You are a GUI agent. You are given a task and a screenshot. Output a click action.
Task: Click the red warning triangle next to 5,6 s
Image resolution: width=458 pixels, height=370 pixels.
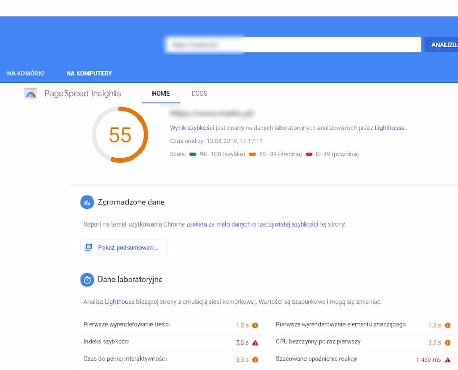(255, 342)
